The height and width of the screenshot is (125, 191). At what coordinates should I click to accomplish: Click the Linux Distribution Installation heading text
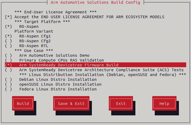103,75
